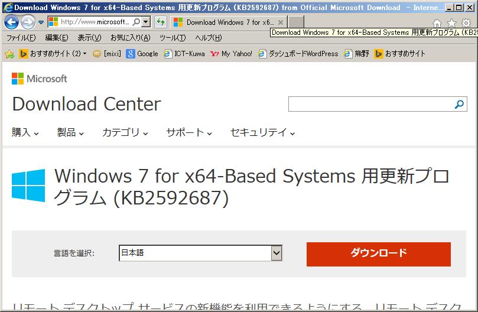Open the 言語を選択 language dropdown
478x312 pixels.
click(200, 253)
